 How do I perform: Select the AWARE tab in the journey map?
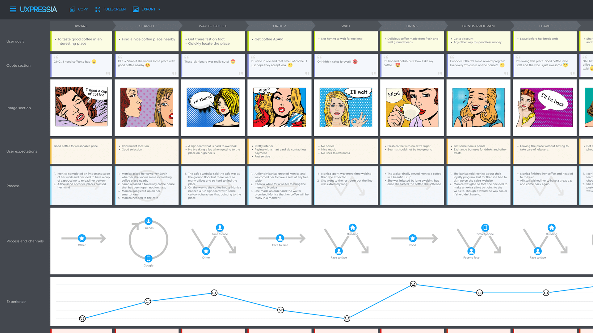coord(81,26)
